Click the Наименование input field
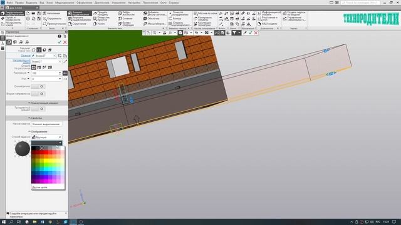This screenshot has height=225, width=401. [x=46, y=124]
